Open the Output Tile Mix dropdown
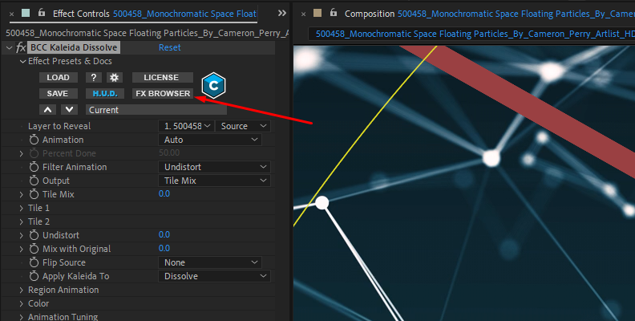 (214, 181)
